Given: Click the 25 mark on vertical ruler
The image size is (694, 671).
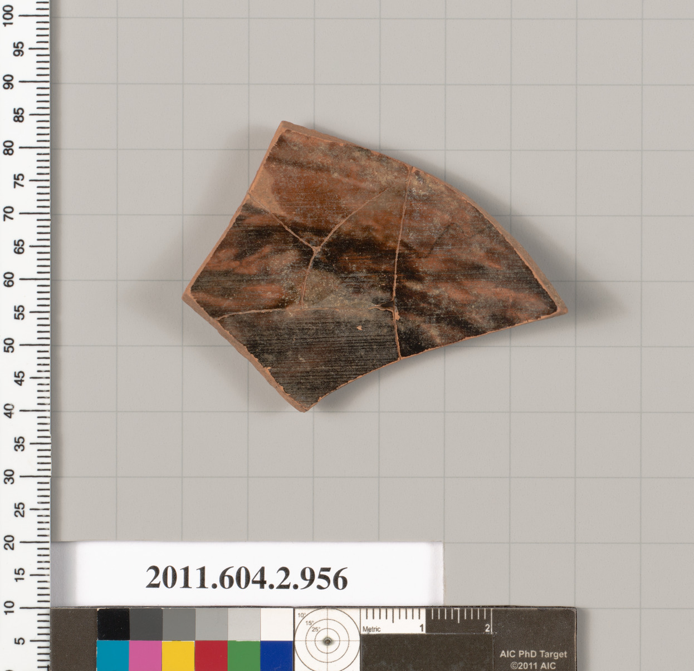Looking at the screenshot, I should pos(19,510).
